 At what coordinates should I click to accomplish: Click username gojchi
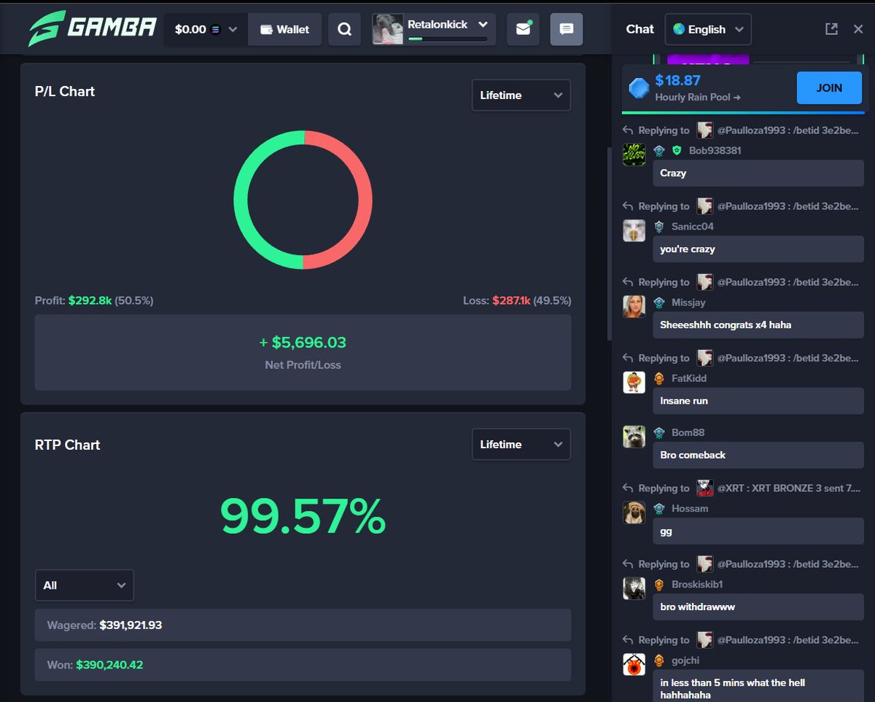tap(685, 660)
